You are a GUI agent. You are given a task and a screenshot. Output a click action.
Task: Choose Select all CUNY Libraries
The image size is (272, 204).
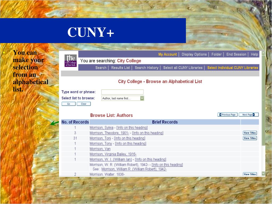tap(183, 68)
